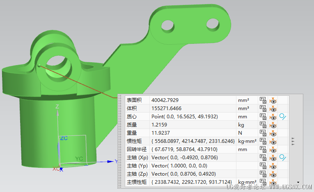This screenshot has height=192, width=314.
Task: Toggle the eye display icon for 惯性矩
Action: click(273, 141)
